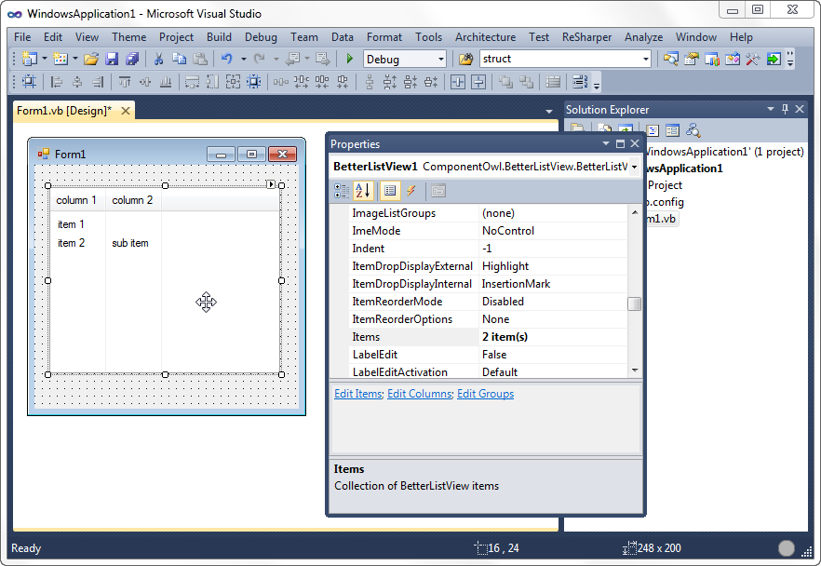Toggle Categorized view in Properties

pos(342,191)
